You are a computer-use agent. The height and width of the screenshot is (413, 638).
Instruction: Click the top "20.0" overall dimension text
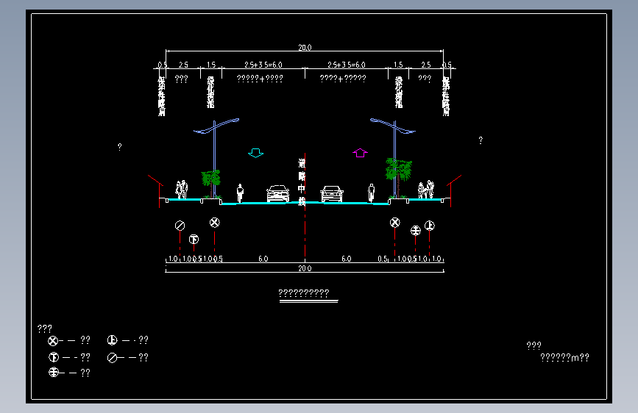tap(305, 48)
